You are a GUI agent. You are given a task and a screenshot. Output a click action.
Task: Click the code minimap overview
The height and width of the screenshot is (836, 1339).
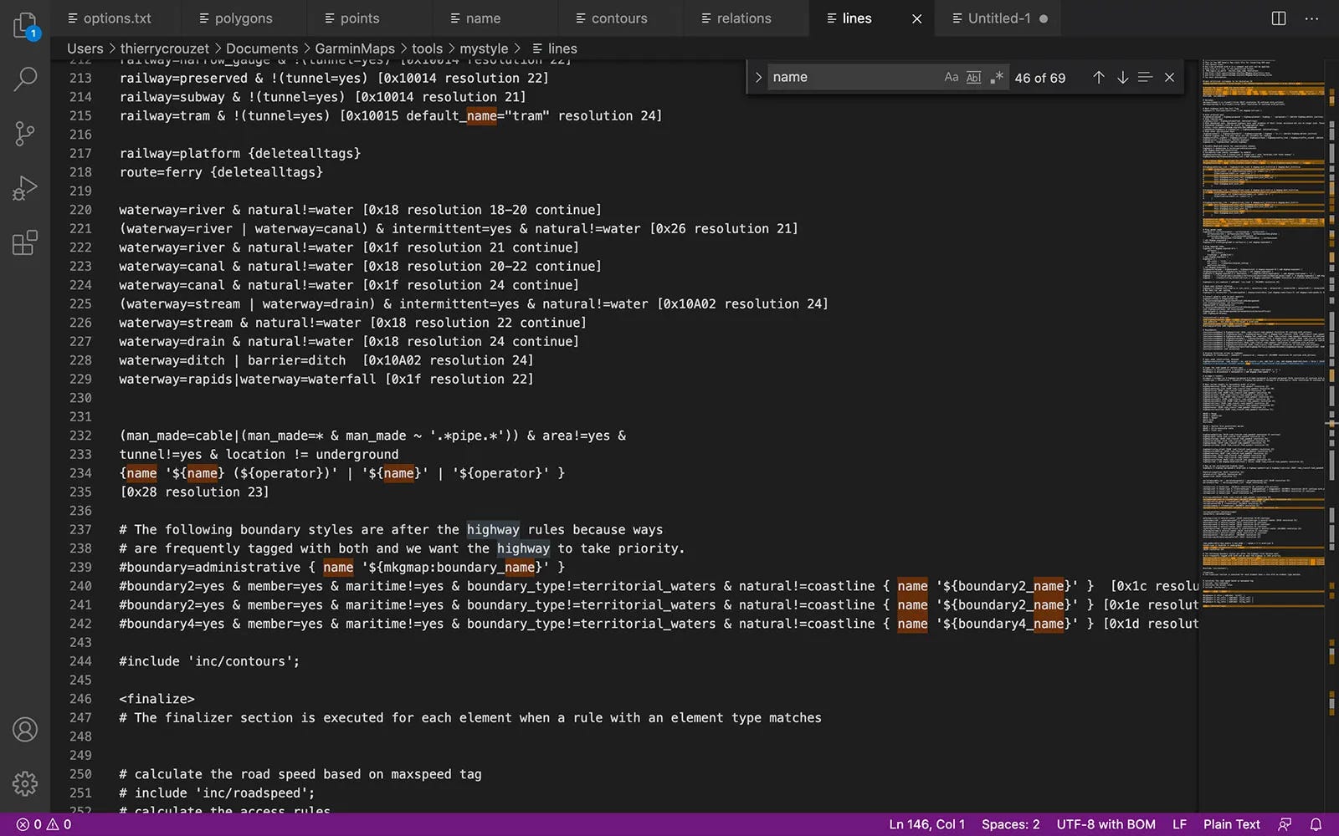[x=1262, y=334]
